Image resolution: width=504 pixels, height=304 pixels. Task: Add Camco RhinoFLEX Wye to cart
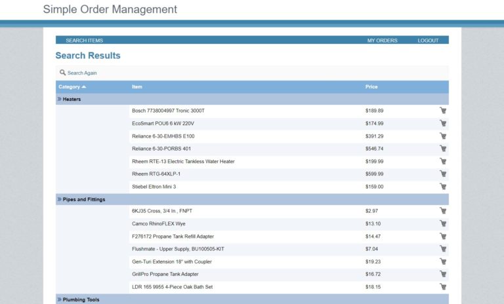pyautogui.click(x=443, y=224)
